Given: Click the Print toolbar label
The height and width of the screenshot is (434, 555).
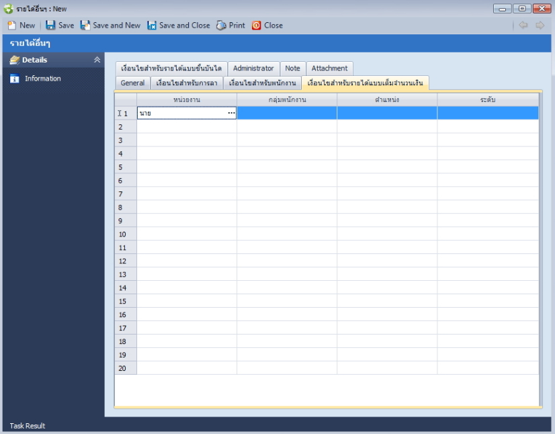Looking at the screenshot, I should (237, 26).
